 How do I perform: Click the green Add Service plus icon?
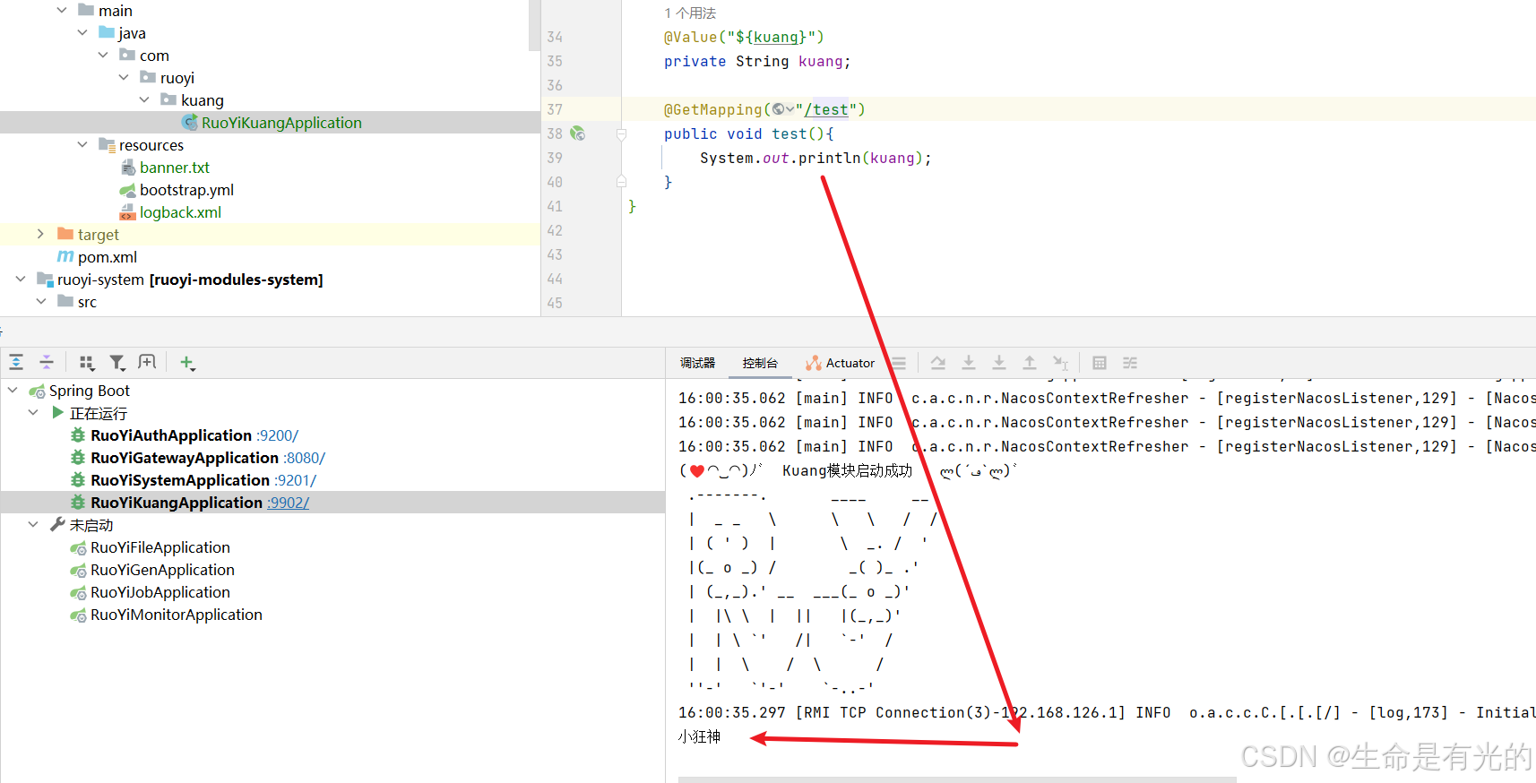pos(186,362)
